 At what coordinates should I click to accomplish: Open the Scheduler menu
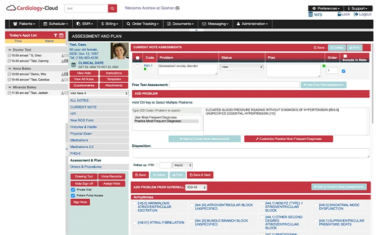point(56,24)
